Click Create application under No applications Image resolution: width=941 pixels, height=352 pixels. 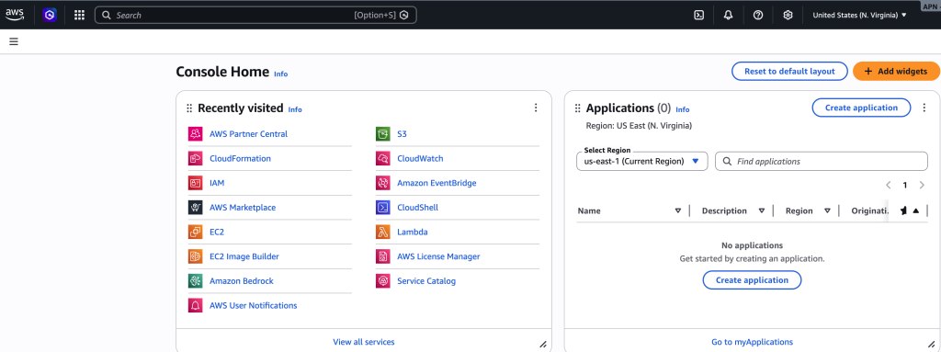[x=752, y=280]
